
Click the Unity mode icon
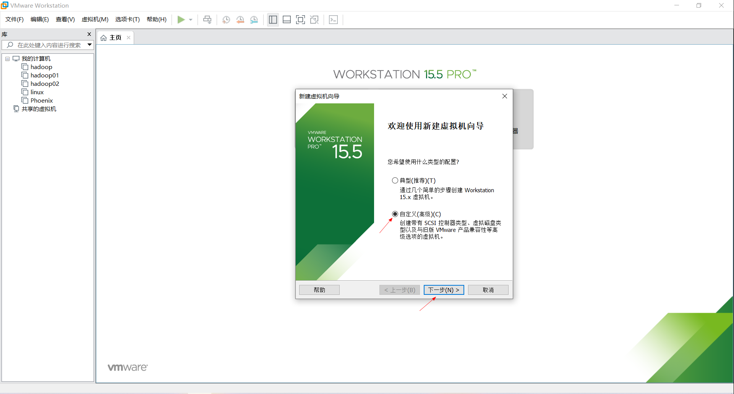tap(314, 19)
